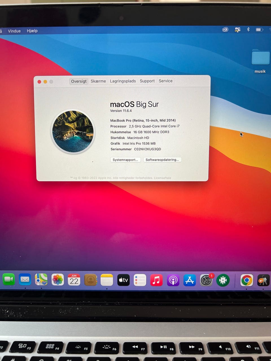Image resolution: width=271 pixels, height=361 pixels.
Task: Open the Support tab
Action: pyautogui.click(x=147, y=81)
